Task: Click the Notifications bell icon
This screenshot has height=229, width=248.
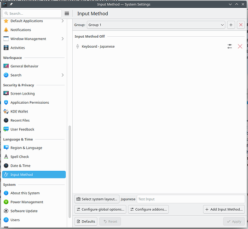Action: [6, 30]
